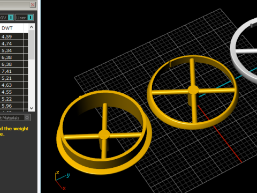Select the 4,59 DWT cell
Viewport: 257px width, 193px height.
click(12, 36)
